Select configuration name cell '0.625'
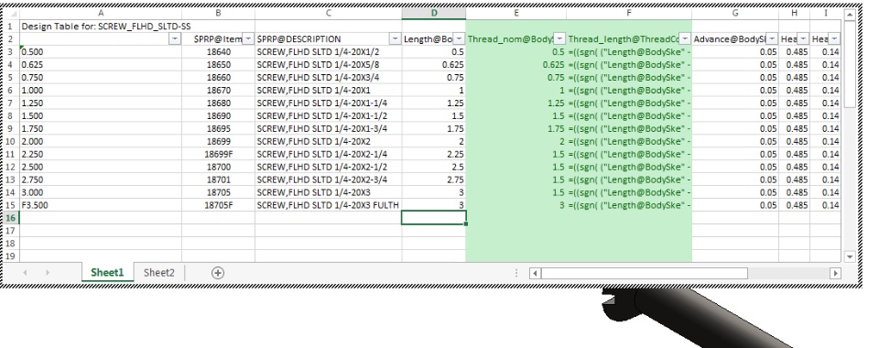Viewport: 879px width, 348px height. click(101, 64)
